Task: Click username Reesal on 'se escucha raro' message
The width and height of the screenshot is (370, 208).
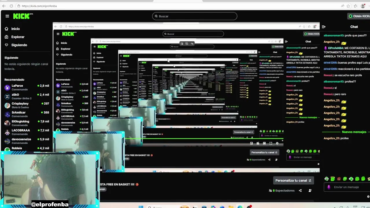Action: click(328, 75)
